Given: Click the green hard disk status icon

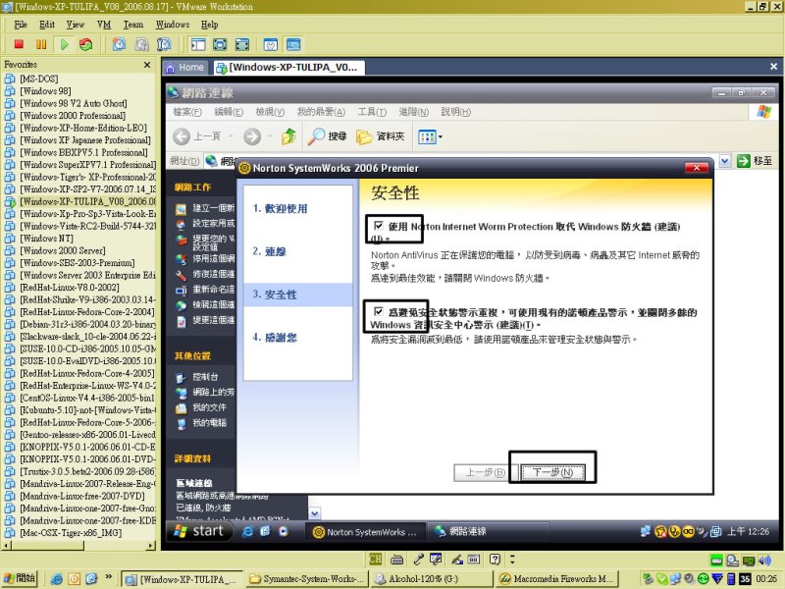Looking at the screenshot, I should tap(717, 561).
